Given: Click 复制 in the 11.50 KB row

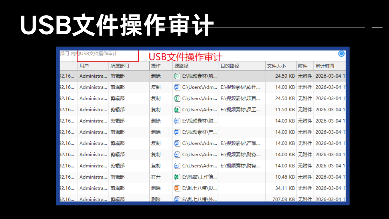Looking at the screenshot, I should point(156,110).
